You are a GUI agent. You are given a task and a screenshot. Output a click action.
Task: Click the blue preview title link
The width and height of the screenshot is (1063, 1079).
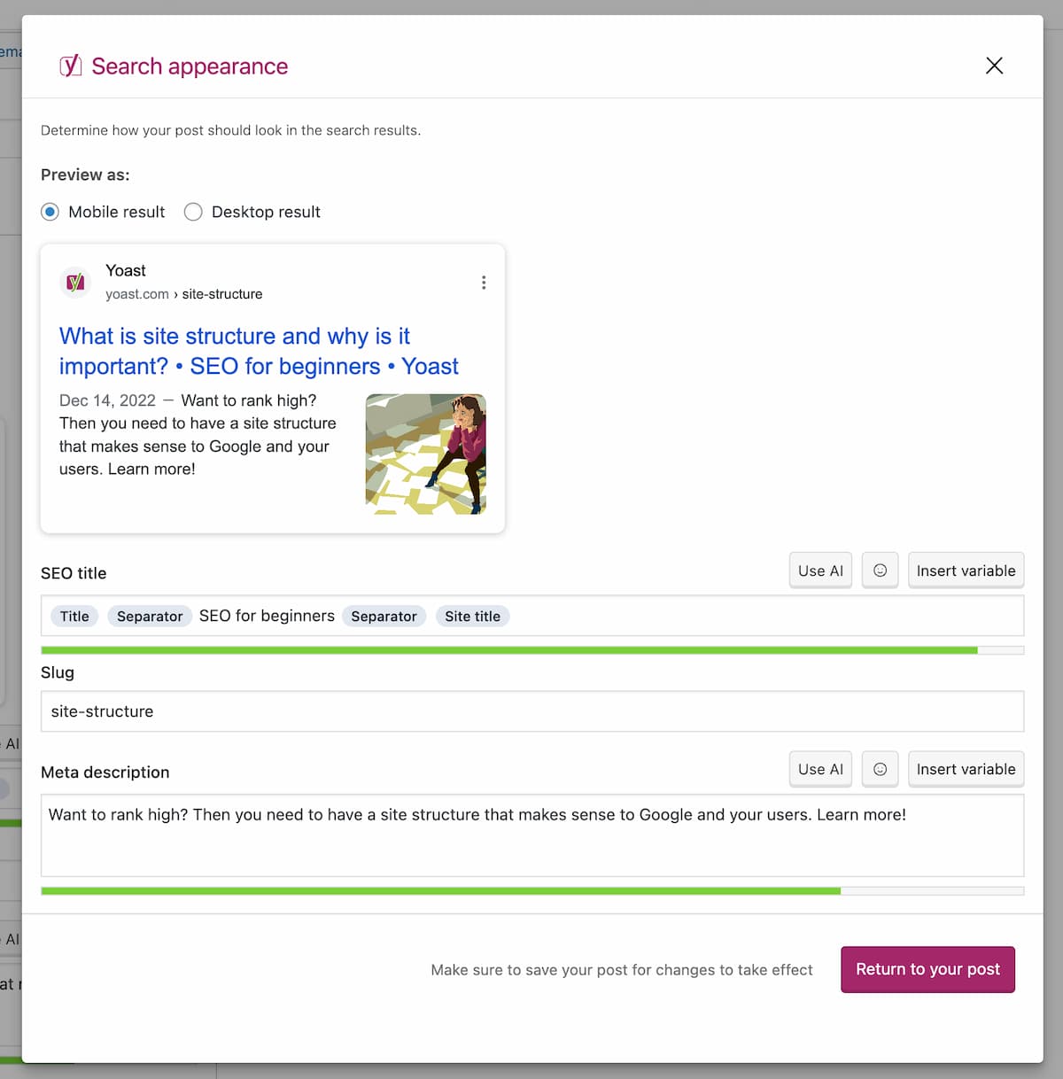(259, 351)
